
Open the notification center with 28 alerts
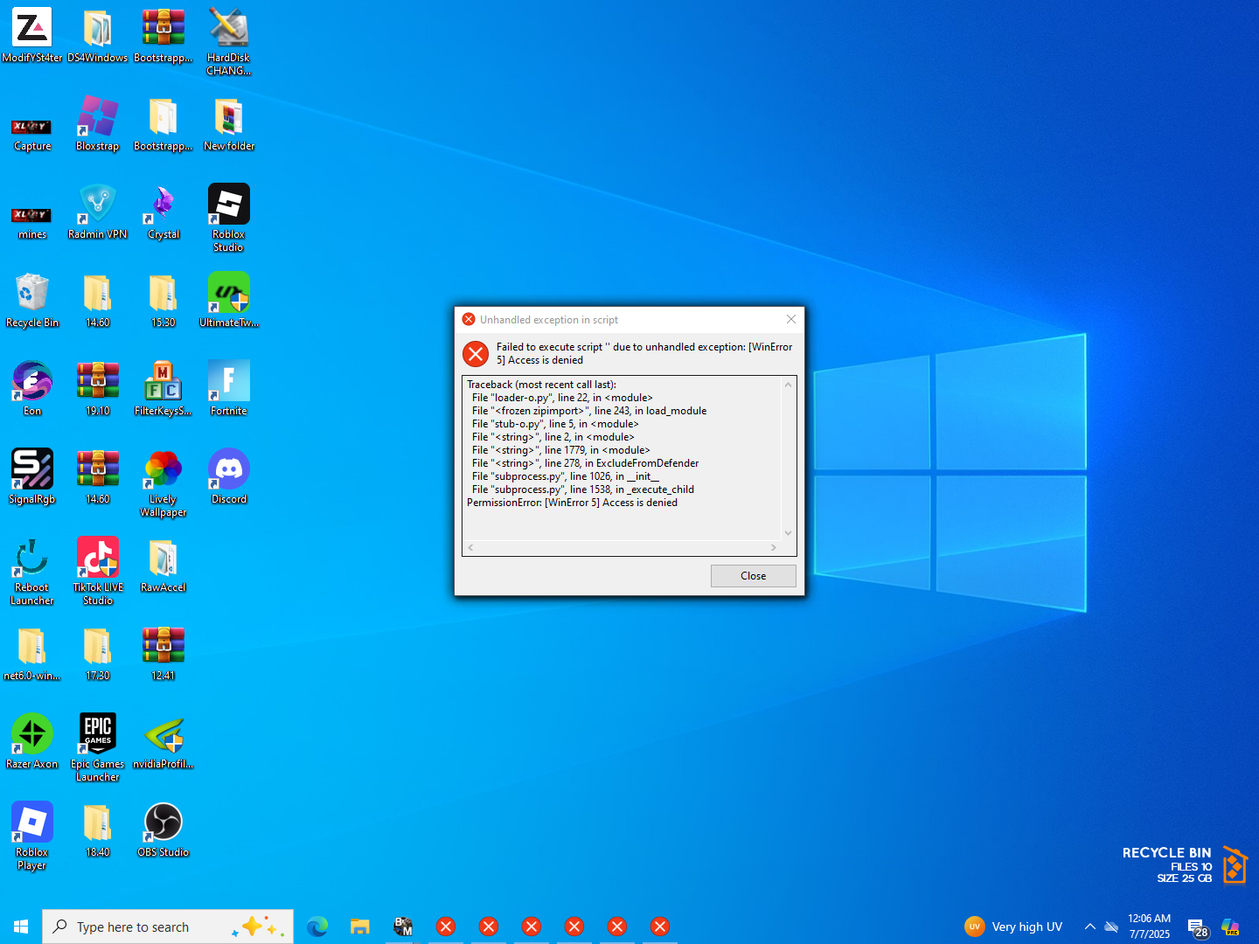click(x=1197, y=927)
